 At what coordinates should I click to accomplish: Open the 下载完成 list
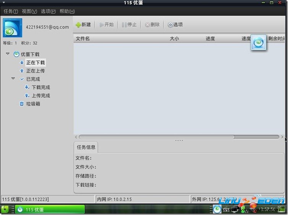pos(41,87)
